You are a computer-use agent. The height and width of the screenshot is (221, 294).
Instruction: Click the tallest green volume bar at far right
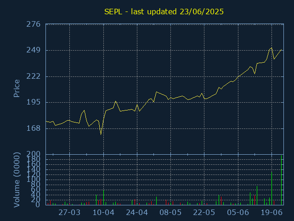click(x=281, y=180)
